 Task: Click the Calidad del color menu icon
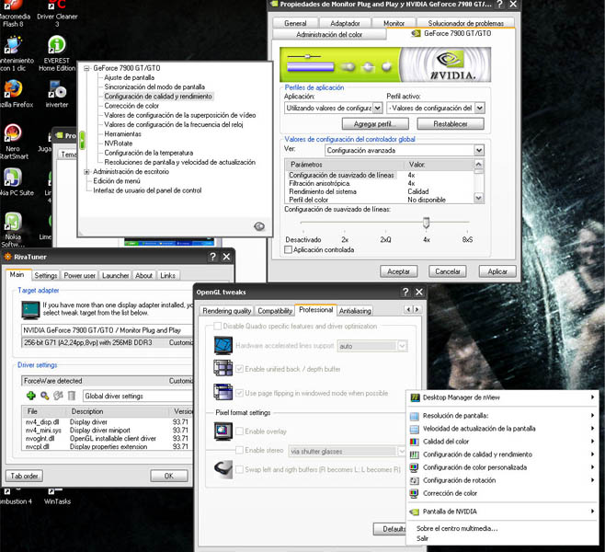pos(414,442)
